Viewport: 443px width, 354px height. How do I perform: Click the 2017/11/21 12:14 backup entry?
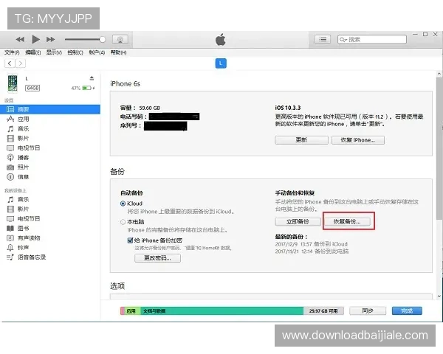pos(312,251)
